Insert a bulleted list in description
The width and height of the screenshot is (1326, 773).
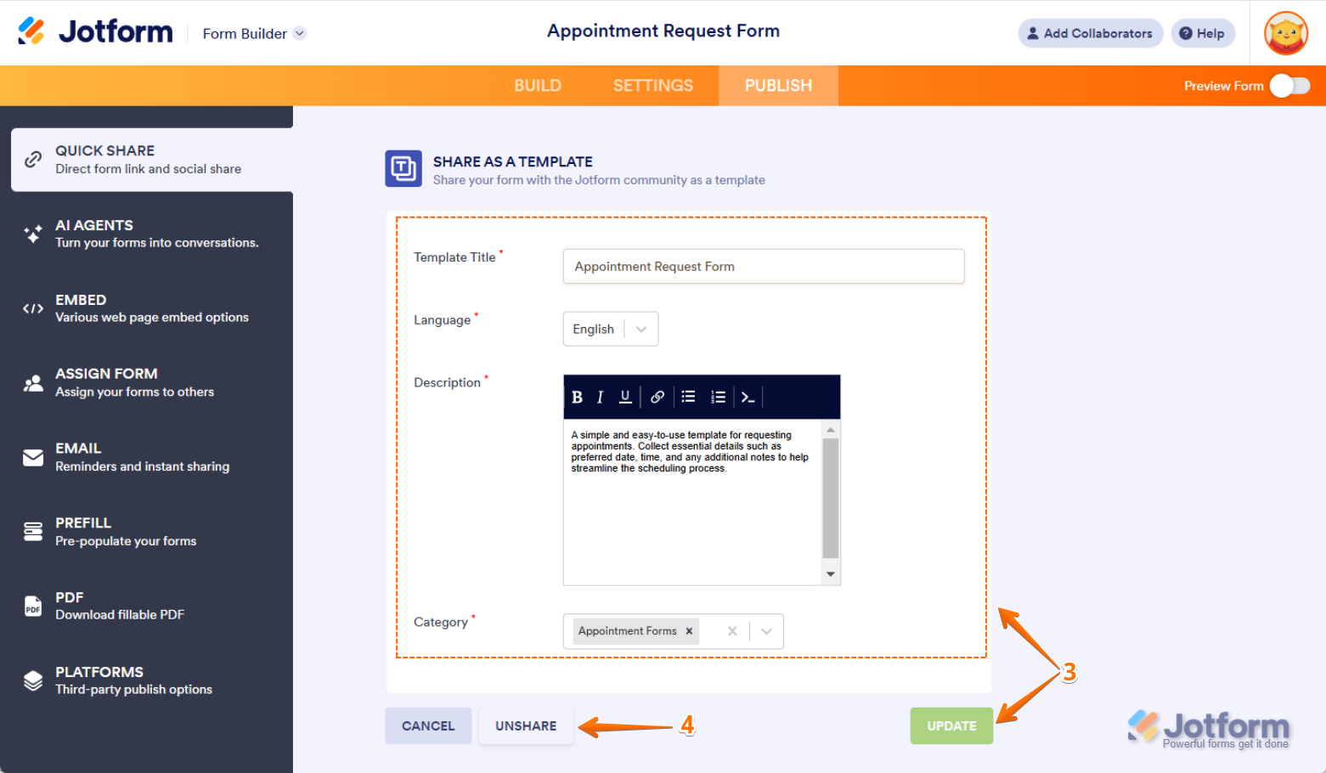pos(688,397)
